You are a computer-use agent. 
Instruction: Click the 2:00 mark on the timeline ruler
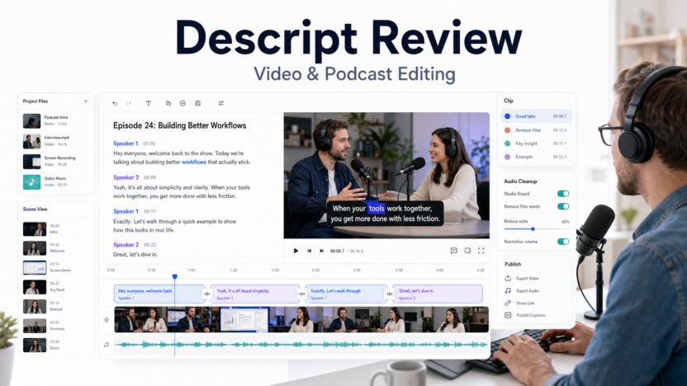[275, 270]
